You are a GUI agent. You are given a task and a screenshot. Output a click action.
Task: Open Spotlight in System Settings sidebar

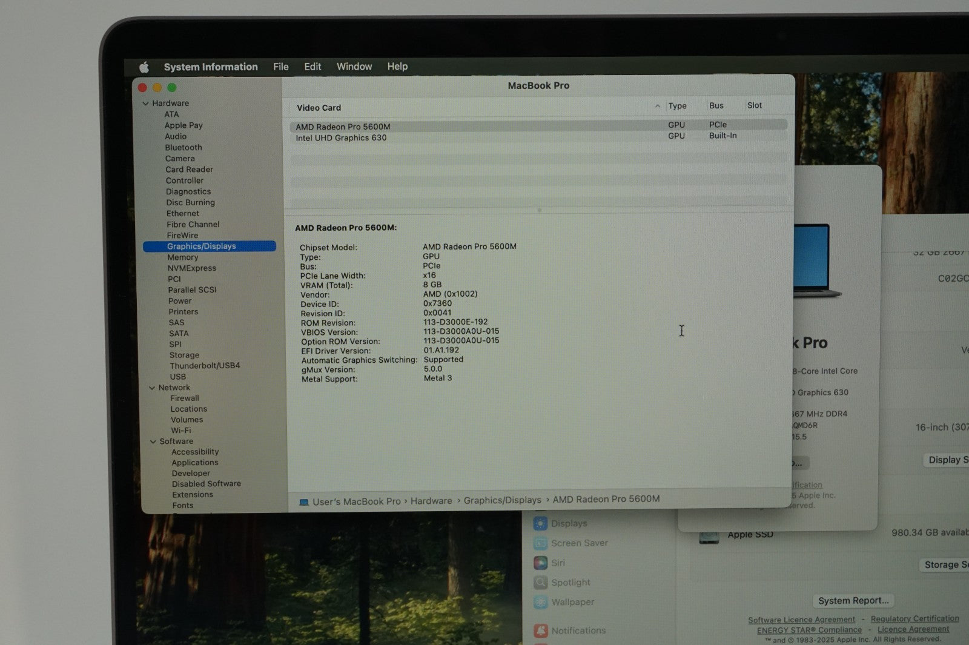(x=562, y=583)
